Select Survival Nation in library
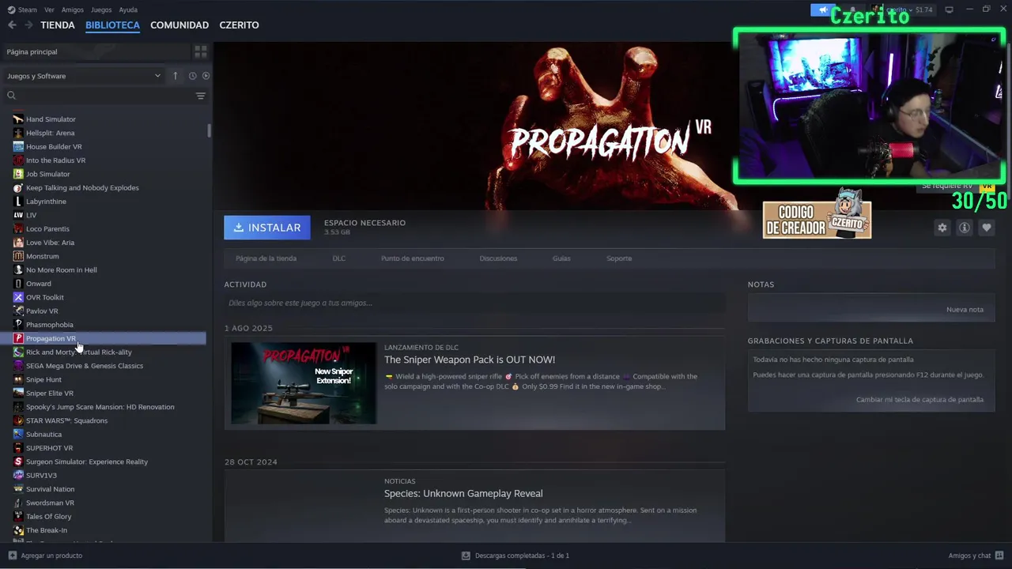Screen dimensions: 1012x569 [50, 489]
